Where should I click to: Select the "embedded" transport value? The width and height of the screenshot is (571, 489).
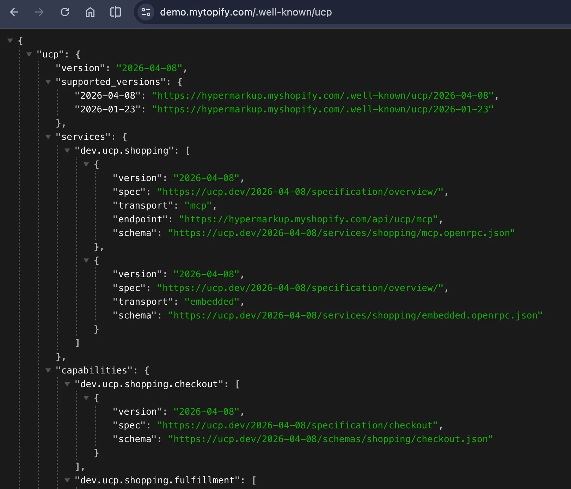[x=212, y=302]
